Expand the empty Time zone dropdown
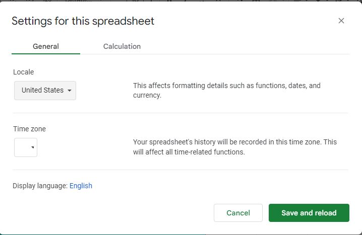362x235 pixels. 26,147
